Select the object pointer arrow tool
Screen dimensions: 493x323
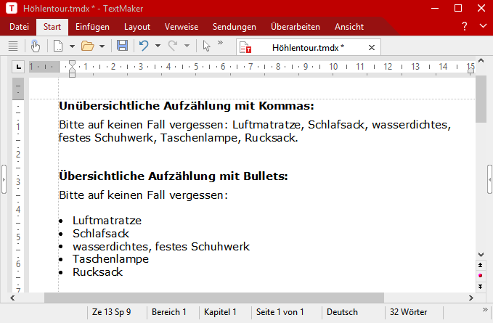point(207,46)
